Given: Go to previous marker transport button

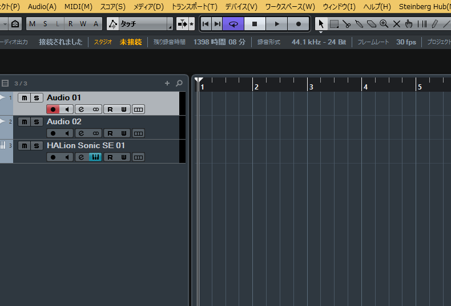Looking at the screenshot, I should tap(206, 24).
